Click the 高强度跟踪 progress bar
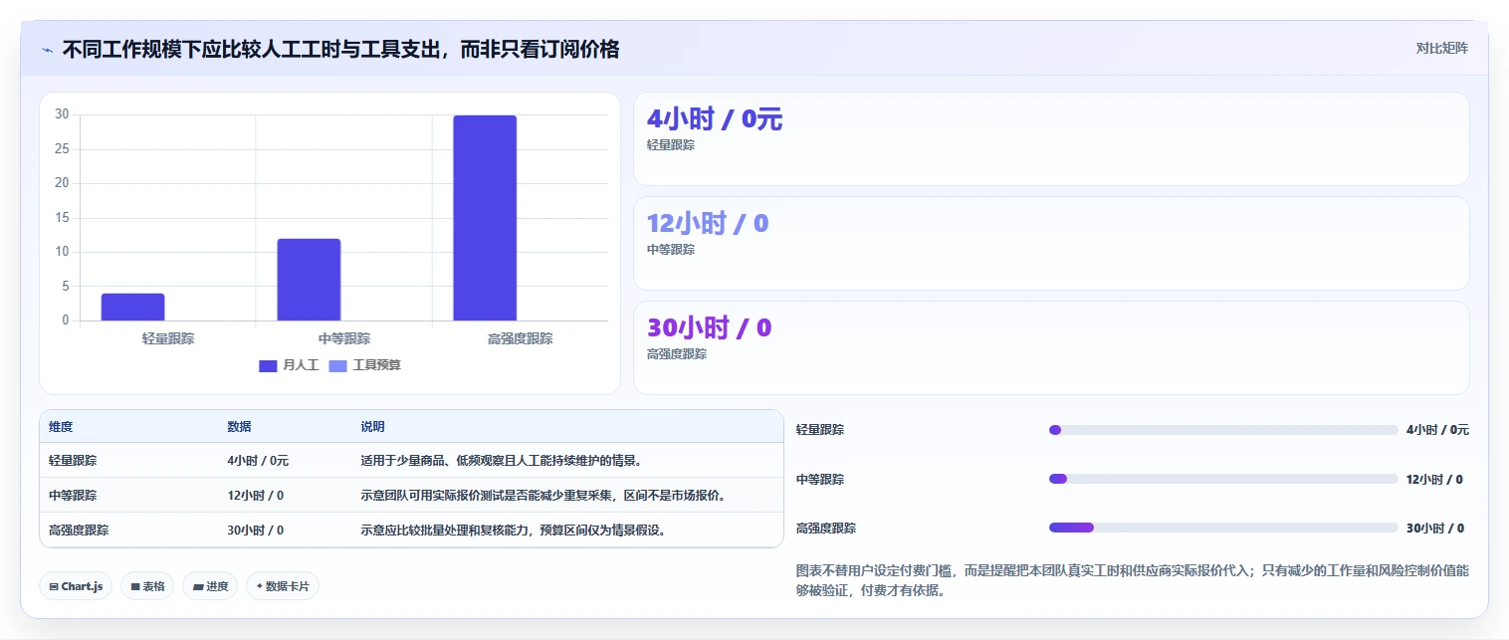The width and height of the screenshot is (1509, 640). click(1223, 528)
